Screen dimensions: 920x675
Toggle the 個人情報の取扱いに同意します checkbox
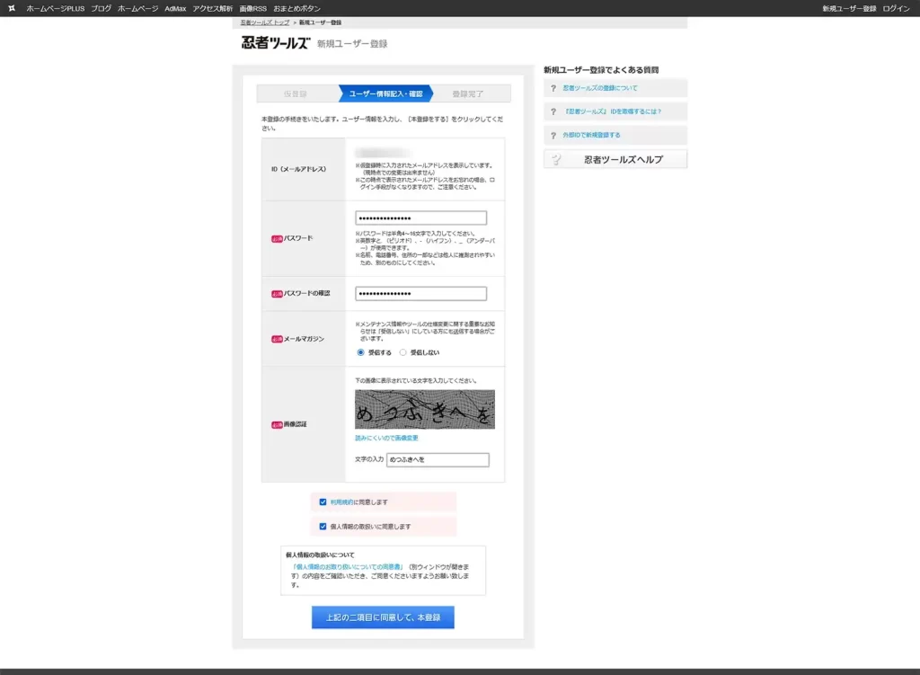323,526
